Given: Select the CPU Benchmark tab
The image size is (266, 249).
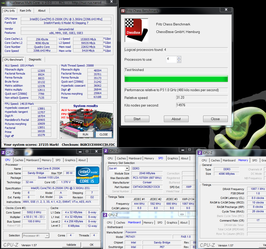Looking at the screenshot, I should click(x=14, y=60).
